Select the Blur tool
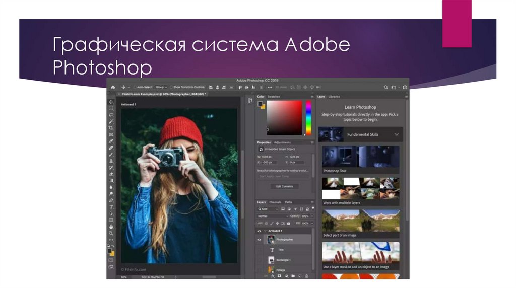The height and width of the screenshot is (289, 516). click(111, 187)
